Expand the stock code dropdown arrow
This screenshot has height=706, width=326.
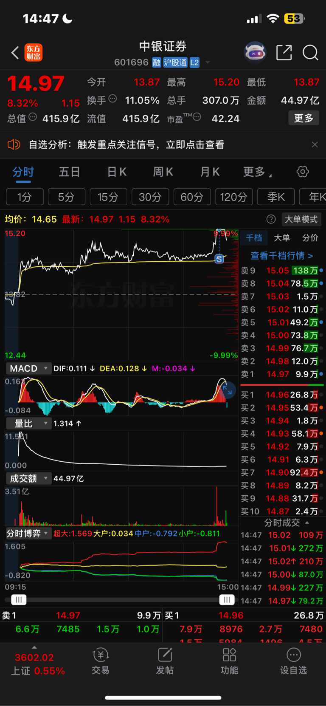[208, 62]
